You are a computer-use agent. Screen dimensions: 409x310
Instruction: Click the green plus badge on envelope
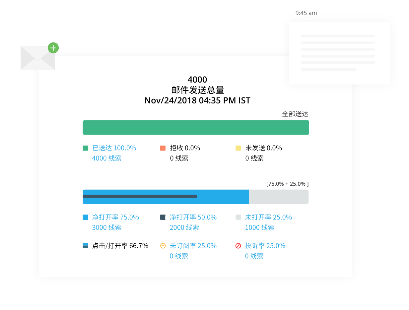(53, 48)
